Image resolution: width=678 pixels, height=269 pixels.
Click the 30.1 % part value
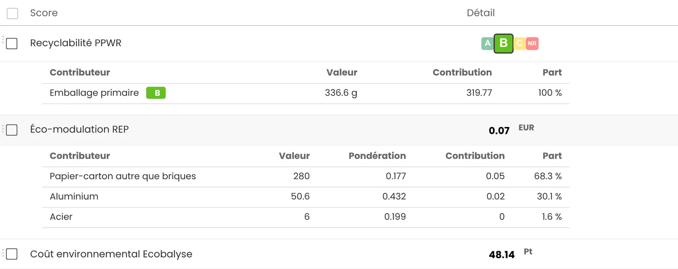click(549, 197)
